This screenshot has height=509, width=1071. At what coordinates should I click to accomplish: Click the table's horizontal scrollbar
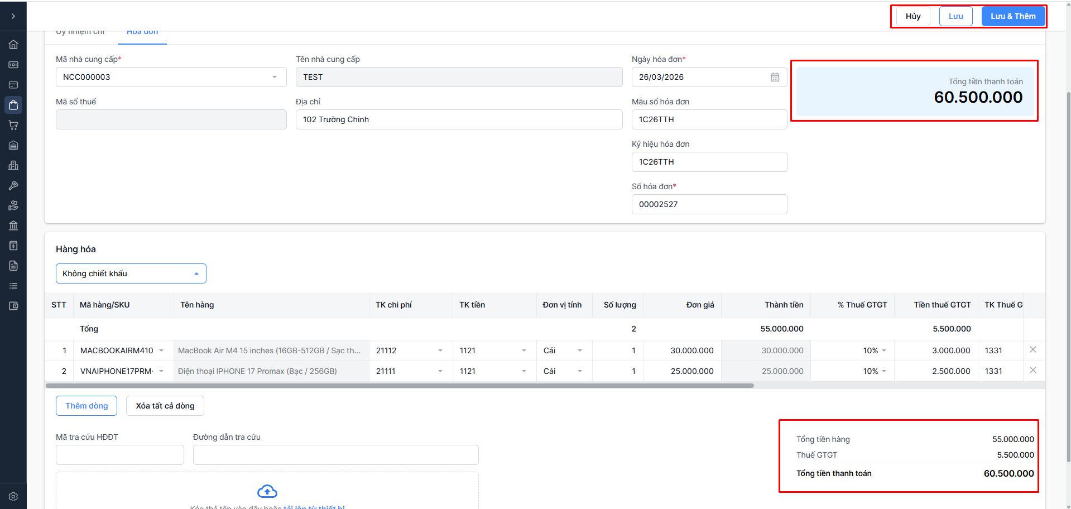tap(400, 386)
